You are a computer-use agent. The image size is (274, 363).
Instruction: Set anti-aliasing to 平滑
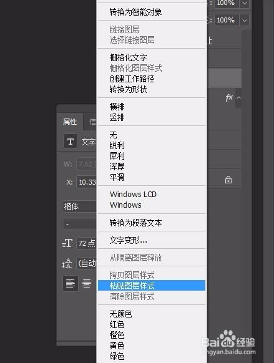(152, 177)
